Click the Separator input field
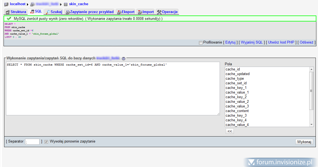This screenshot has width=318, height=167. 32,142
